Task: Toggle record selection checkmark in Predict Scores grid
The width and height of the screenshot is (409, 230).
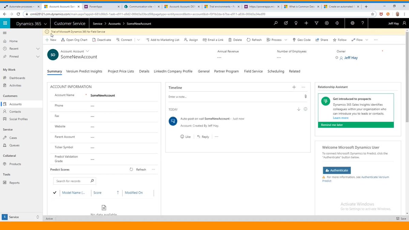Action: [x=55, y=193]
